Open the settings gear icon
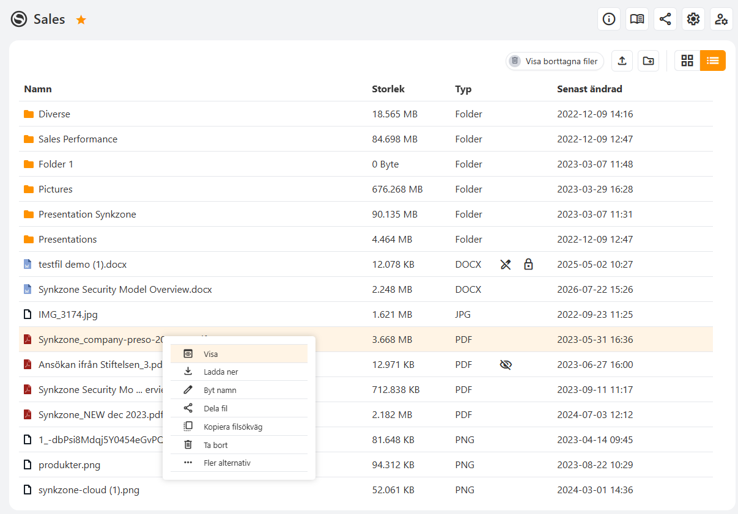 (x=693, y=19)
